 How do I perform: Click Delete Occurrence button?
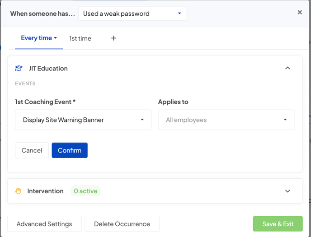point(122,224)
